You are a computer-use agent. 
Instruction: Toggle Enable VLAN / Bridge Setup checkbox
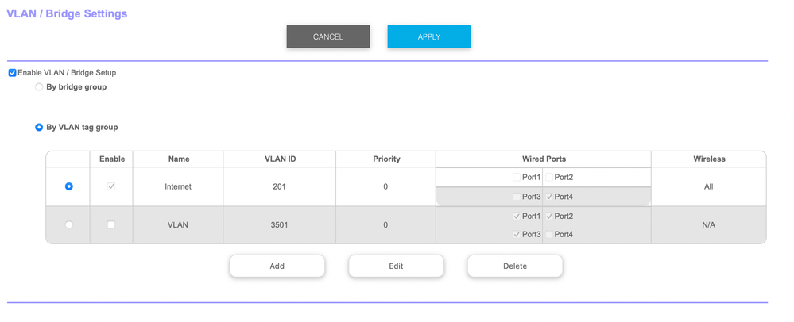12,73
